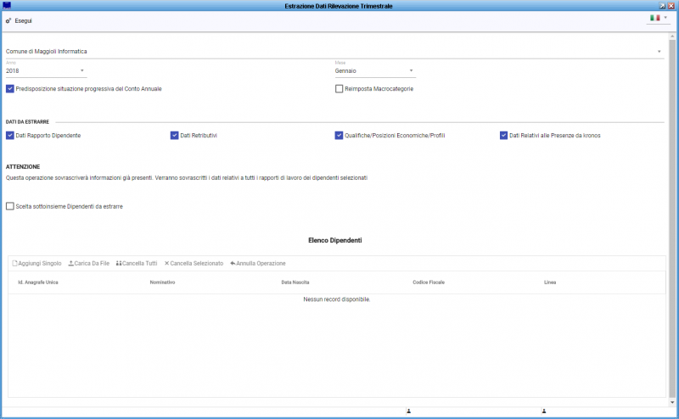Sort by Id. Anagrafe Unica column
679x419 pixels.
pyautogui.click(x=38, y=282)
